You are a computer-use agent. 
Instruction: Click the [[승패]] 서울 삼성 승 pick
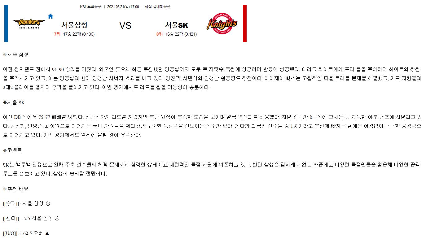[27, 203]
